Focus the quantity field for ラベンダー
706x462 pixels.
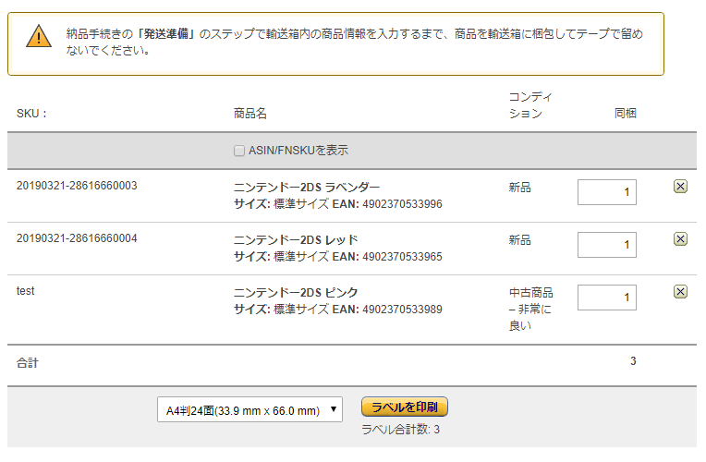coord(607,192)
